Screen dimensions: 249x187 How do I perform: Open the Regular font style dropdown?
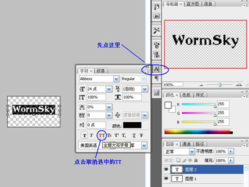click(144, 79)
